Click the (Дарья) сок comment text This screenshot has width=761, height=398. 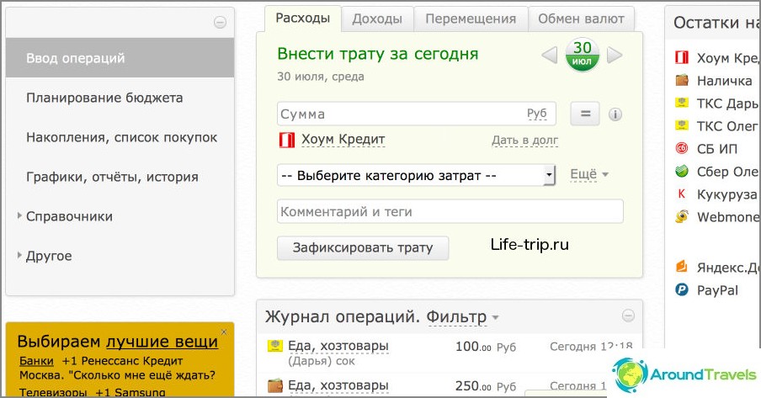pos(322,361)
